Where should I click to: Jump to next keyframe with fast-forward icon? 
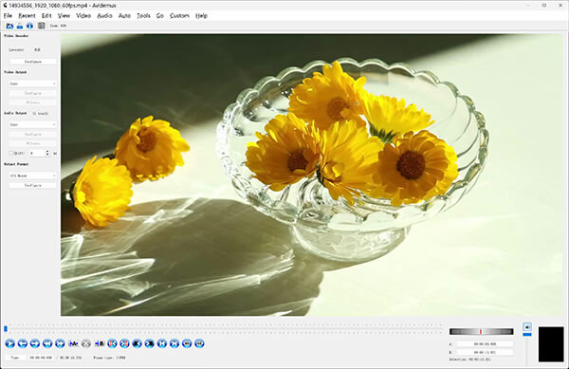click(60, 343)
